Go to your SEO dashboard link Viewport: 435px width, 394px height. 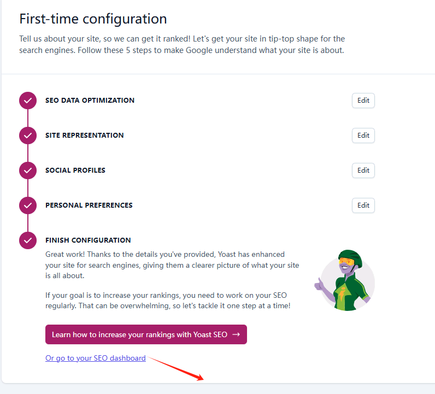coord(96,358)
